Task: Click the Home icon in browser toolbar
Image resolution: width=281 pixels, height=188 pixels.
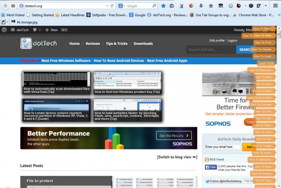Action: (x=211, y=6)
